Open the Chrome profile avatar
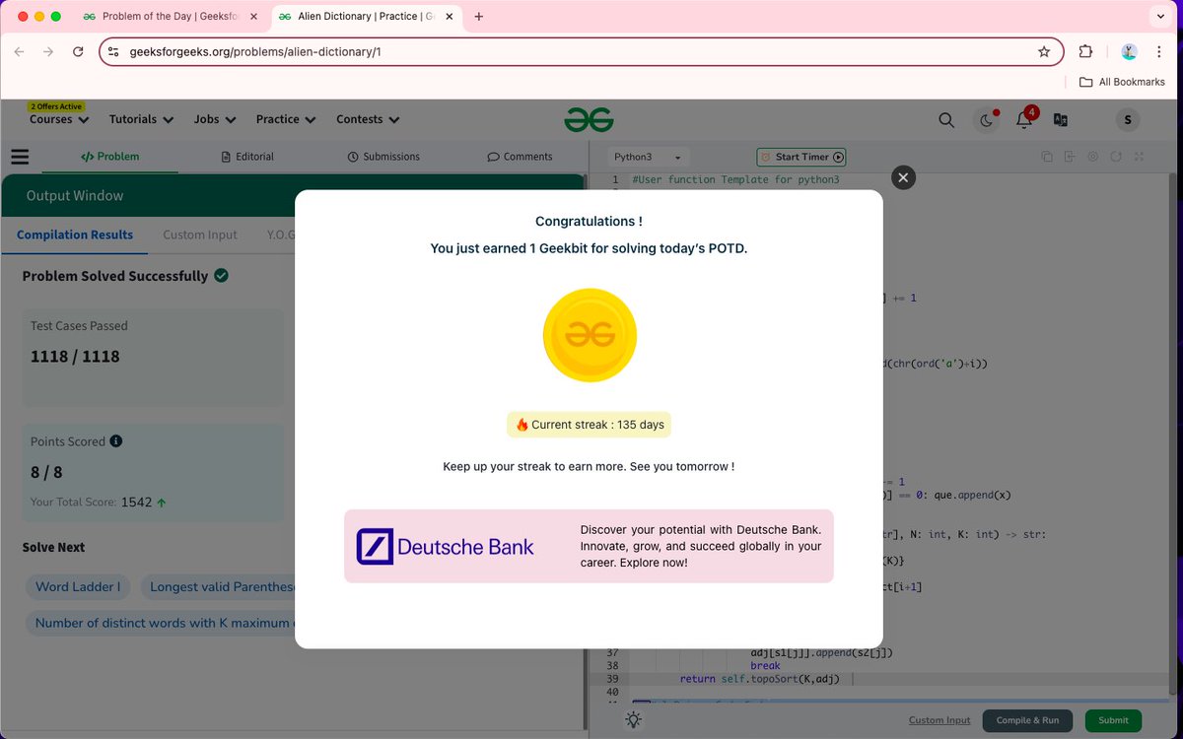The width and height of the screenshot is (1183, 739). click(1130, 52)
